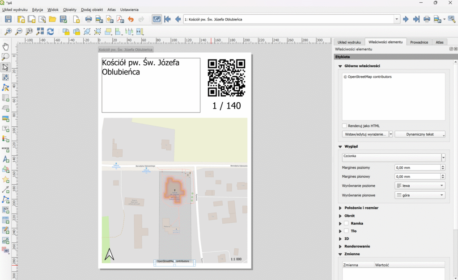458x280 pixels.
Task: Click the Print layout icon
Action: [x=89, y=19]
